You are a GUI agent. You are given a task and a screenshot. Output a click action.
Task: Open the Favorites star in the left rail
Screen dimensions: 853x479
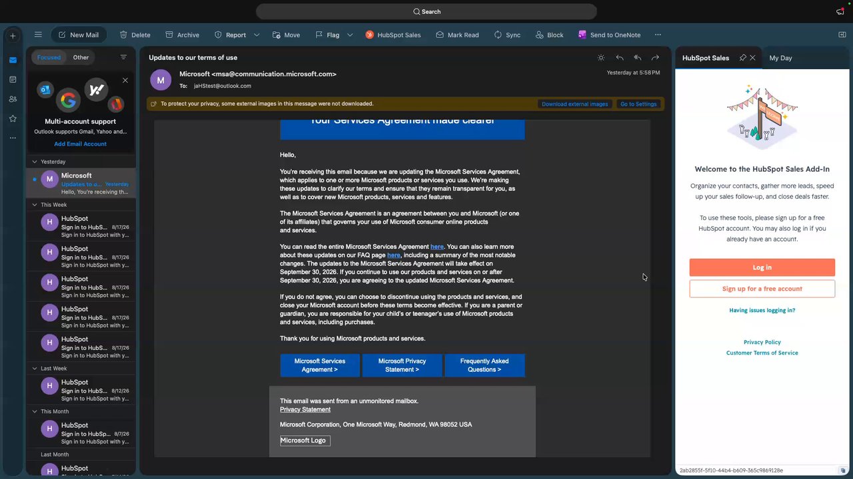coord(13,118)
